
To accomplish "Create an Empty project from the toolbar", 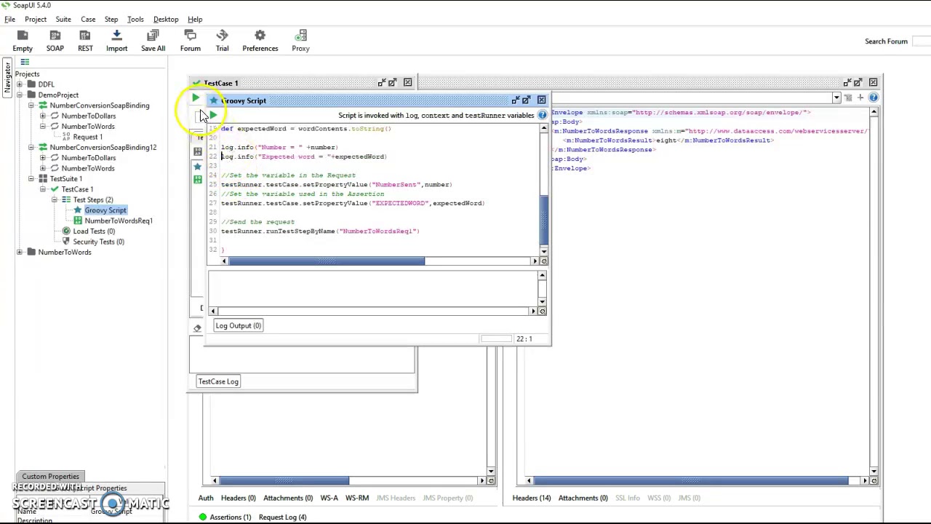I will pyautogui.click(x=23, y=41).
